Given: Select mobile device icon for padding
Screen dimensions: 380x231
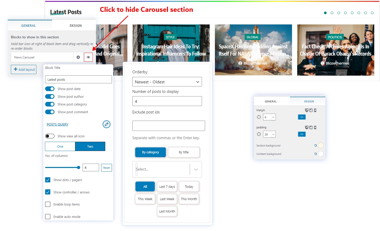Looking at the screenshot, I should pyautogui.click(x=315, y=128).
